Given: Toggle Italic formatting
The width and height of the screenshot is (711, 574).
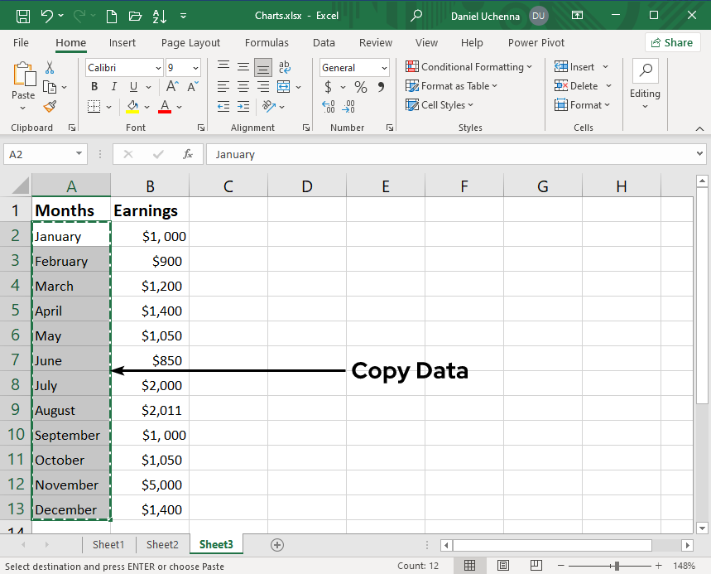Looking at the screenshot, I should point(113,87).
